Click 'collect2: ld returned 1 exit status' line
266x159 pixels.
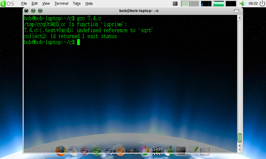pyautogui.click(x=70, y=36)
